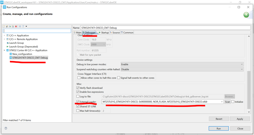Select the Launch Group item
Viewport: 254px width, 135px height.
17,43
